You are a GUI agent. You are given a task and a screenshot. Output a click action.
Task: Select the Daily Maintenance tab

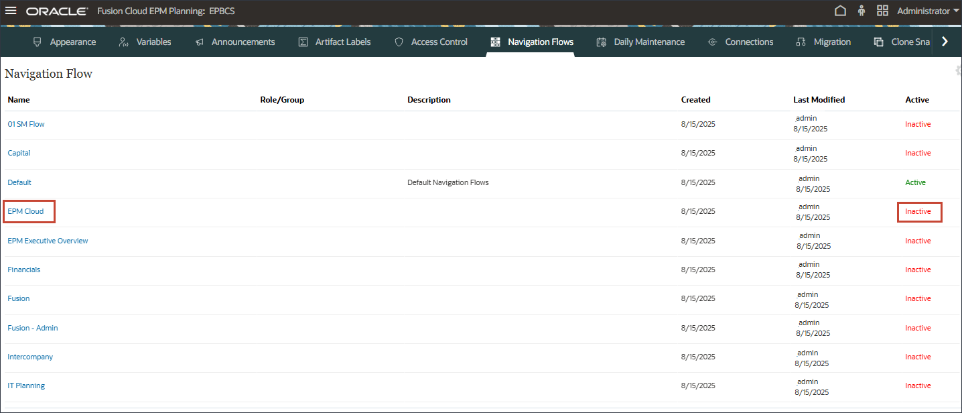(x=649, y=42)
